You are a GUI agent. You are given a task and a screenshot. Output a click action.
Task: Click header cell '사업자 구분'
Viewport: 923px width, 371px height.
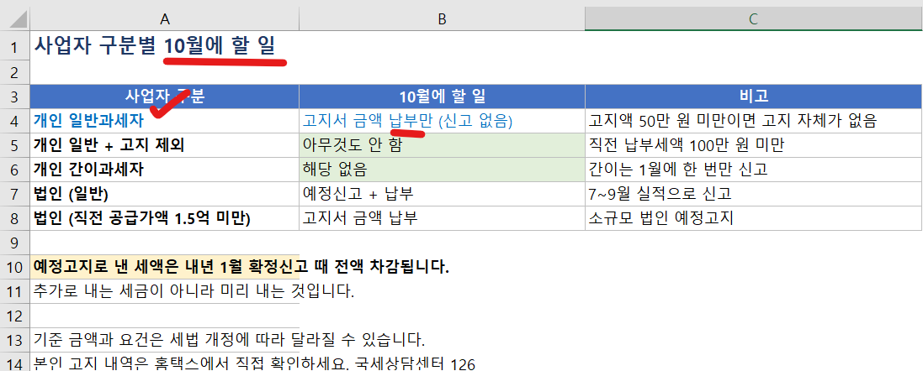coord(164,97)
